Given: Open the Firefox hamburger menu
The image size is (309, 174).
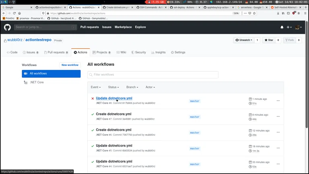Looking at the screenshot, I should pyautogui.click(x=305, y=13).
